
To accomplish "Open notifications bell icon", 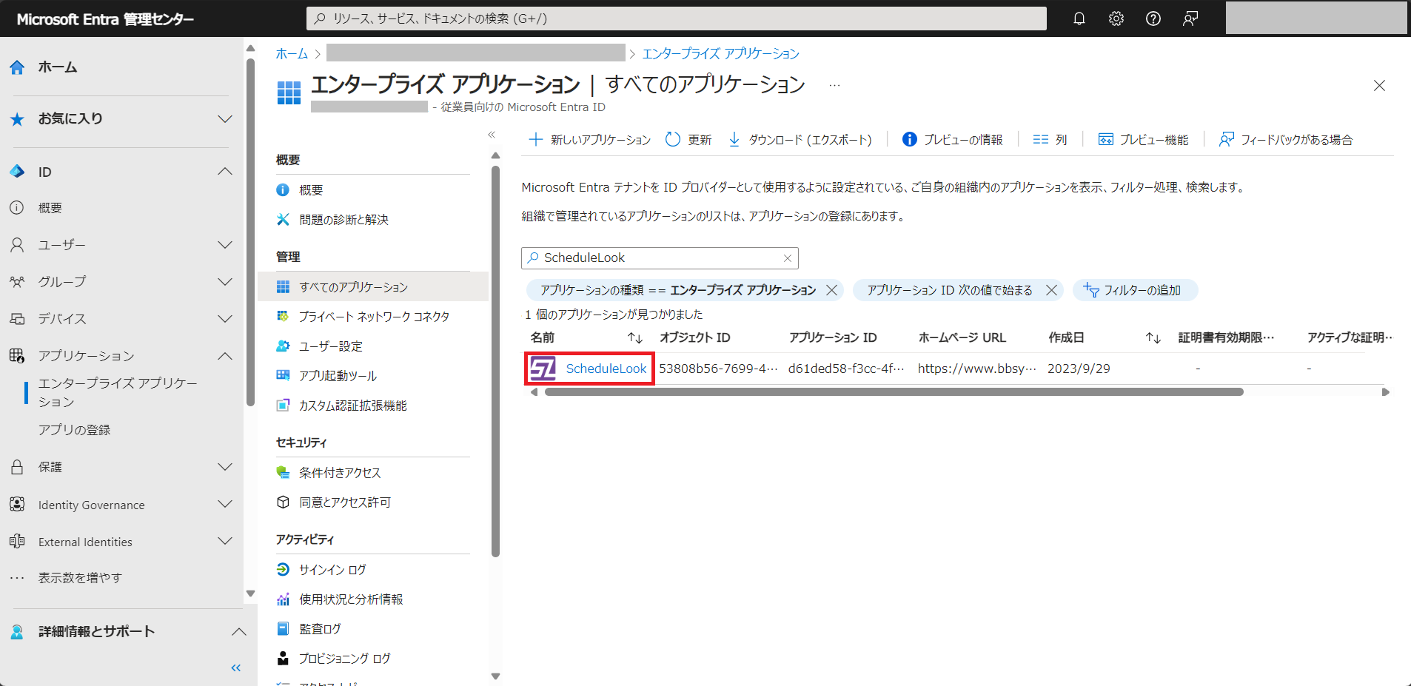I will click(x=1079, y=19).
